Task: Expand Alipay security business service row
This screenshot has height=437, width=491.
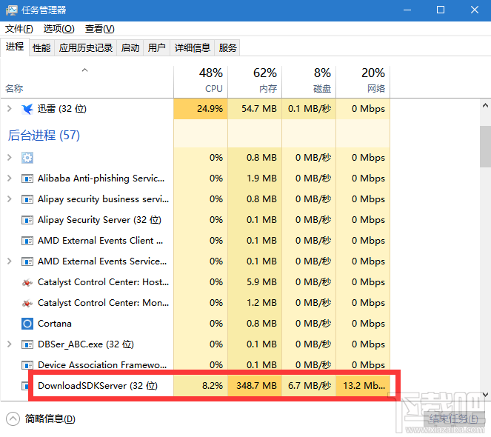Action: tap(10, 199)
